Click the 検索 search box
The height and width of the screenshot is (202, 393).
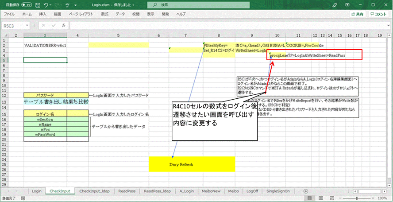point(198,5)
